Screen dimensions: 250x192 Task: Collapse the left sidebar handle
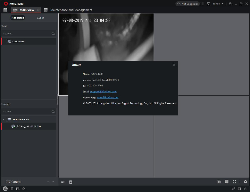coord(57,99)
